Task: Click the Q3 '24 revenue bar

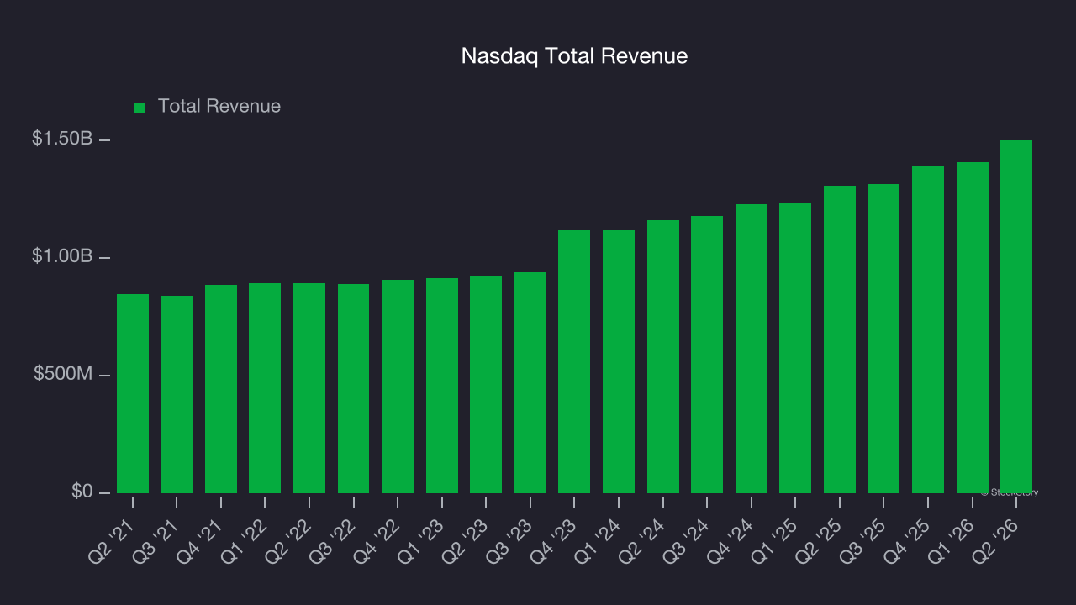Action: pos(707,355)
